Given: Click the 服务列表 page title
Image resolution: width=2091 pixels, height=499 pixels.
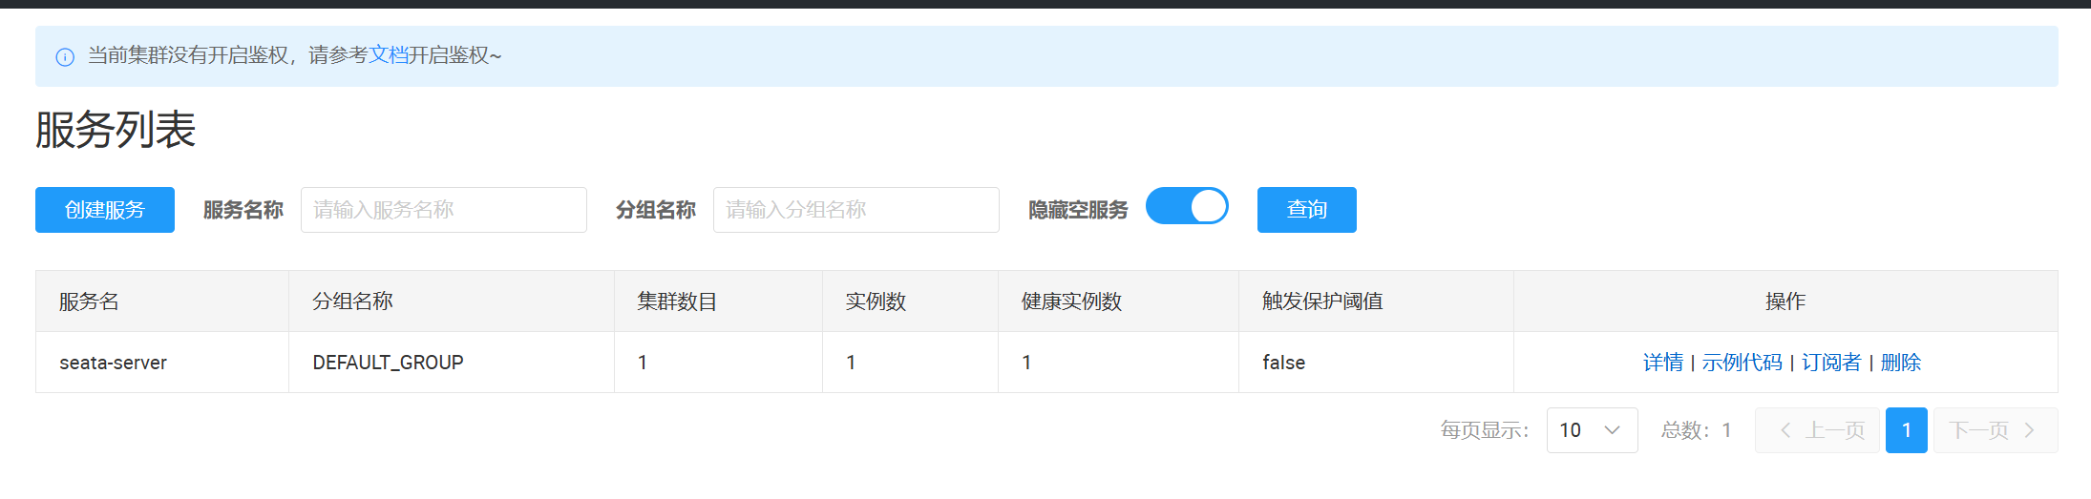Looking at the screenshot, I should tap(116, 130).
